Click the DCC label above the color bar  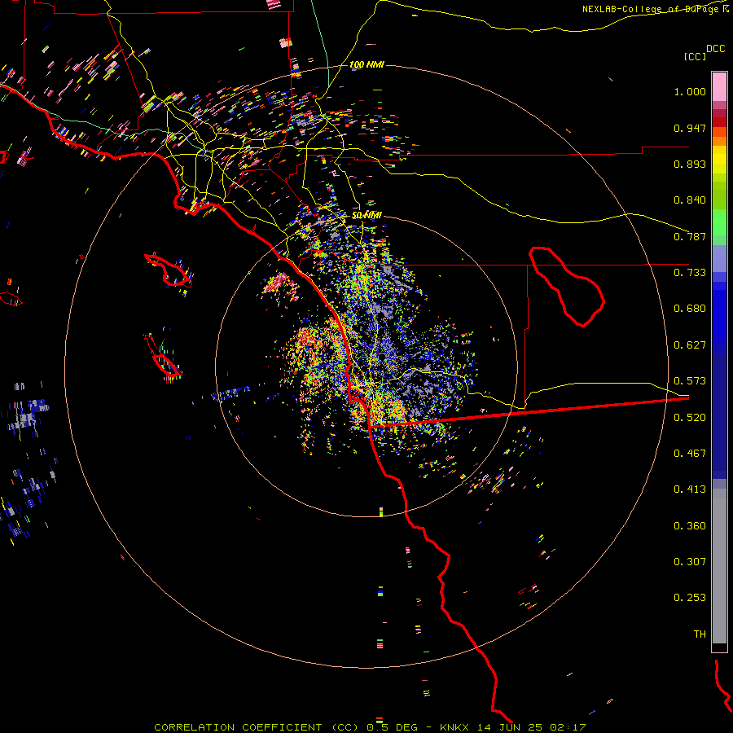point(715,49)
